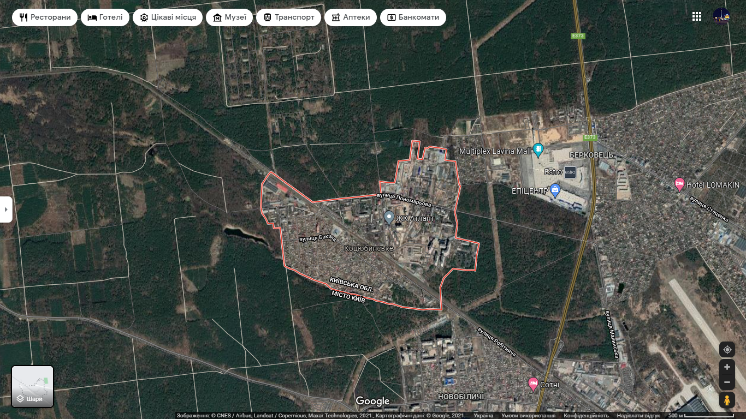The width and height of the screenshot is (746, 419).
Task: Center map on my location
Action: pos(727,350)
